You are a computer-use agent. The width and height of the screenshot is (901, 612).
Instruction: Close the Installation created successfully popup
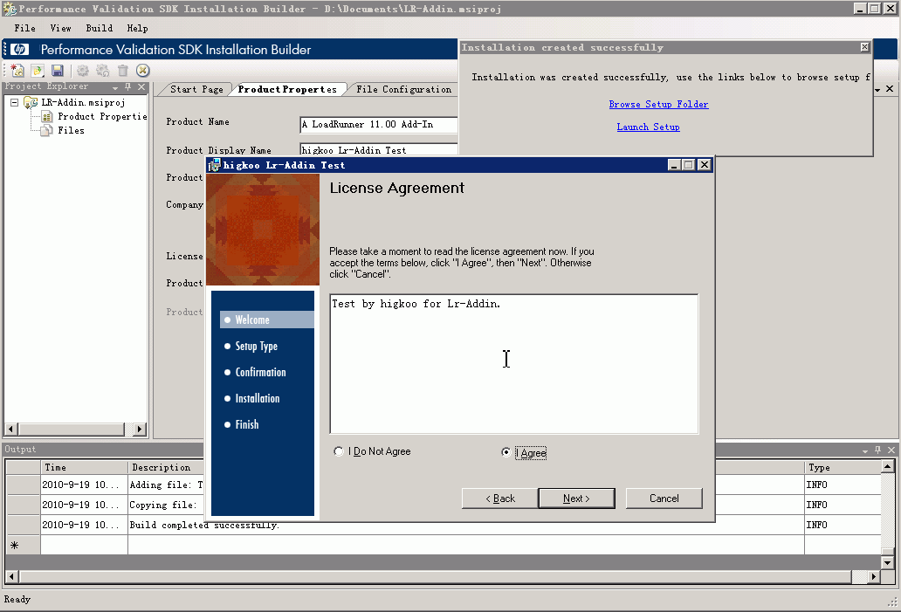click(865, 47)
